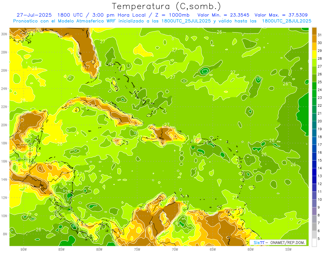This screenshot has width=327, height=253.
Task: Click the 'Temperatura (C,somb.)' map title
Action: 166,7
